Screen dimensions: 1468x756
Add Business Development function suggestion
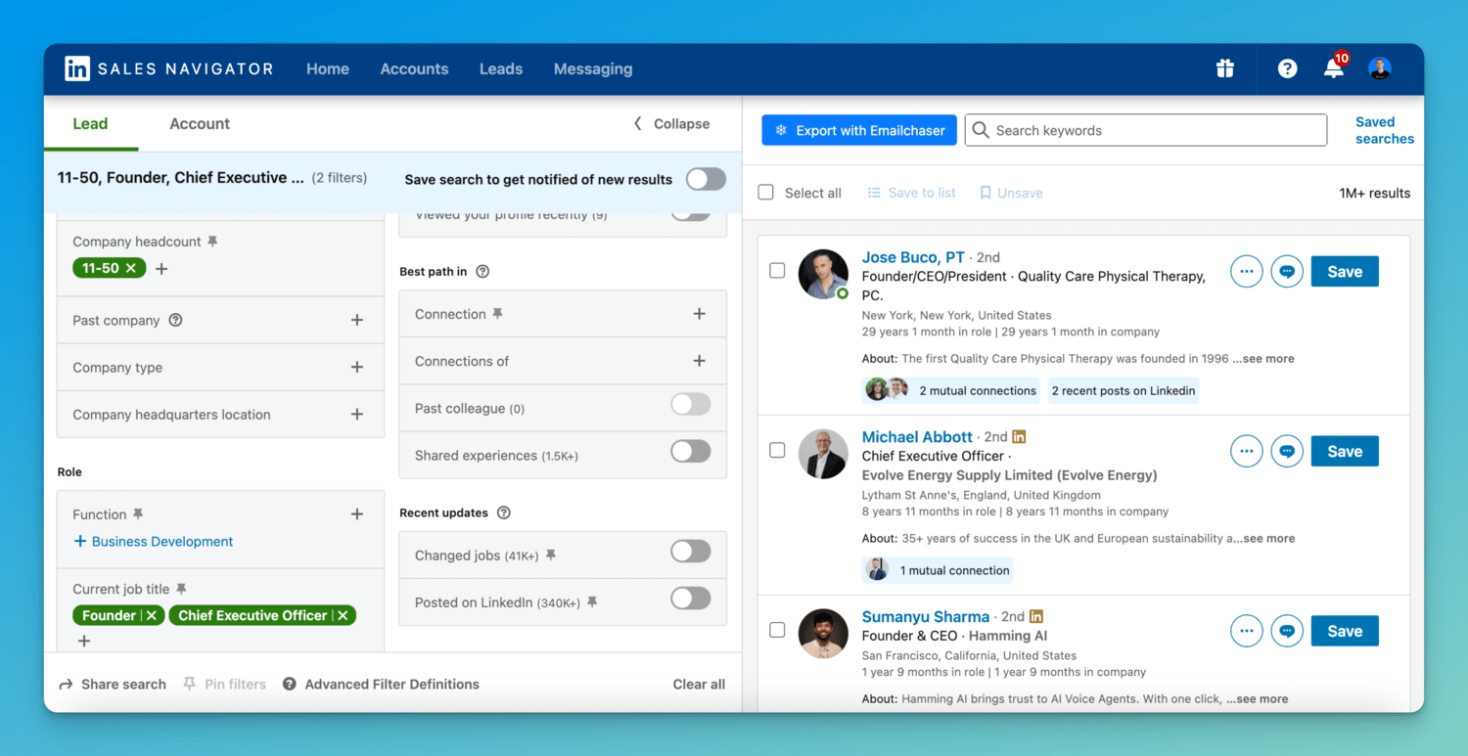[154, 542]
